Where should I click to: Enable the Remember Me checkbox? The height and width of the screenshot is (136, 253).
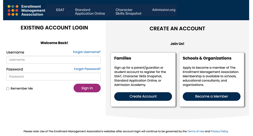(8, 89)
